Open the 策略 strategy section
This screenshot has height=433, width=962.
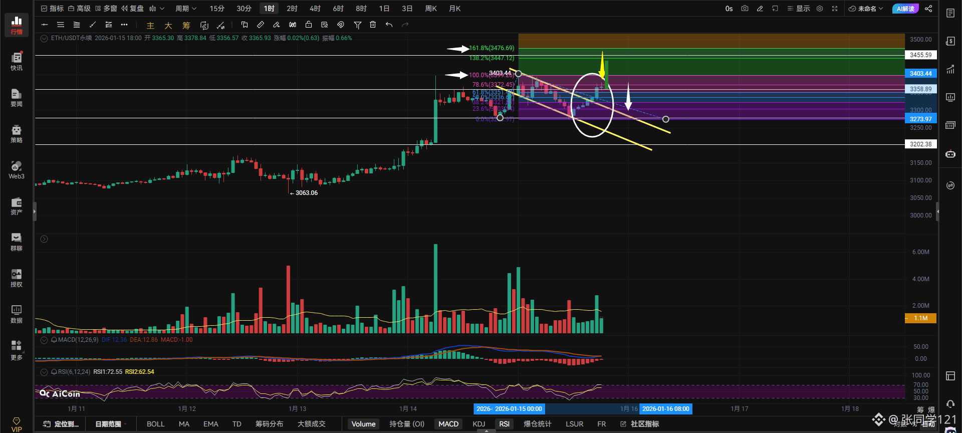pos(17,133)
